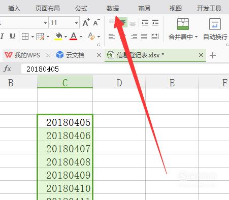Close the 云文档 tab
The height and width of the screenshot is (200, 229).
point(100,55)
